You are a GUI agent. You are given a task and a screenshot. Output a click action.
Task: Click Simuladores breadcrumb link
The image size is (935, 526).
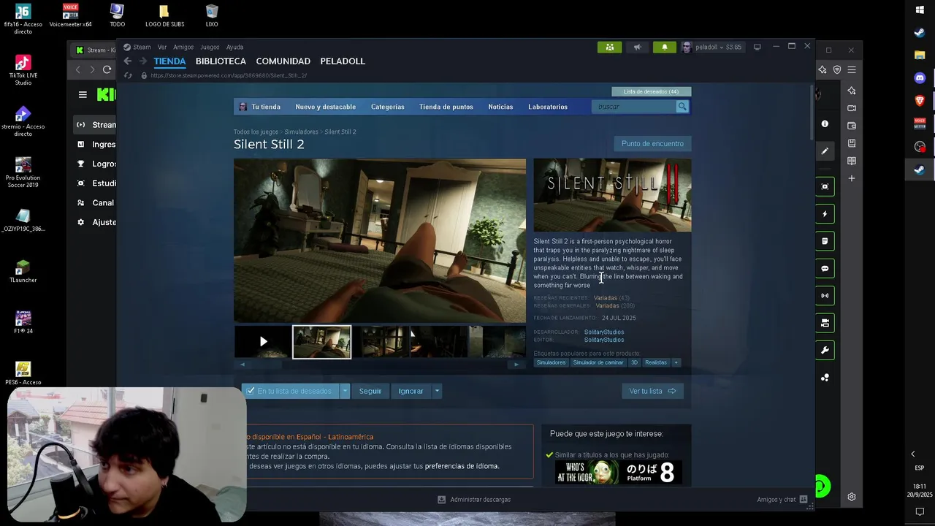click(301, 132)
